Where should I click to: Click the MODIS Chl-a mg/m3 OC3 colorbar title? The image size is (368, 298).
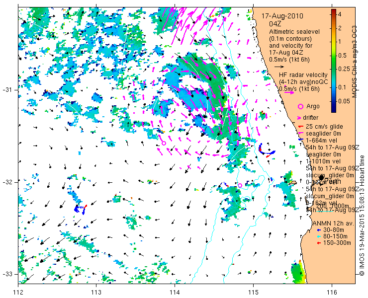pos(354,62)
